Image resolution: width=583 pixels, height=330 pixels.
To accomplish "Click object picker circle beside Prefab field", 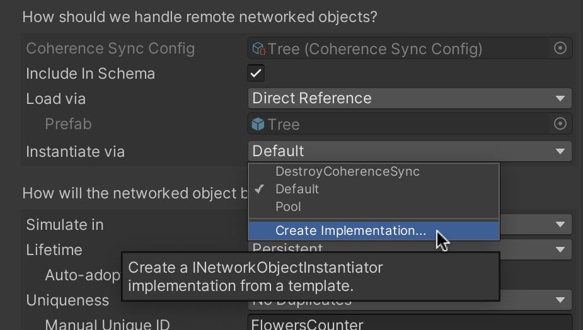I will [560, 124].
